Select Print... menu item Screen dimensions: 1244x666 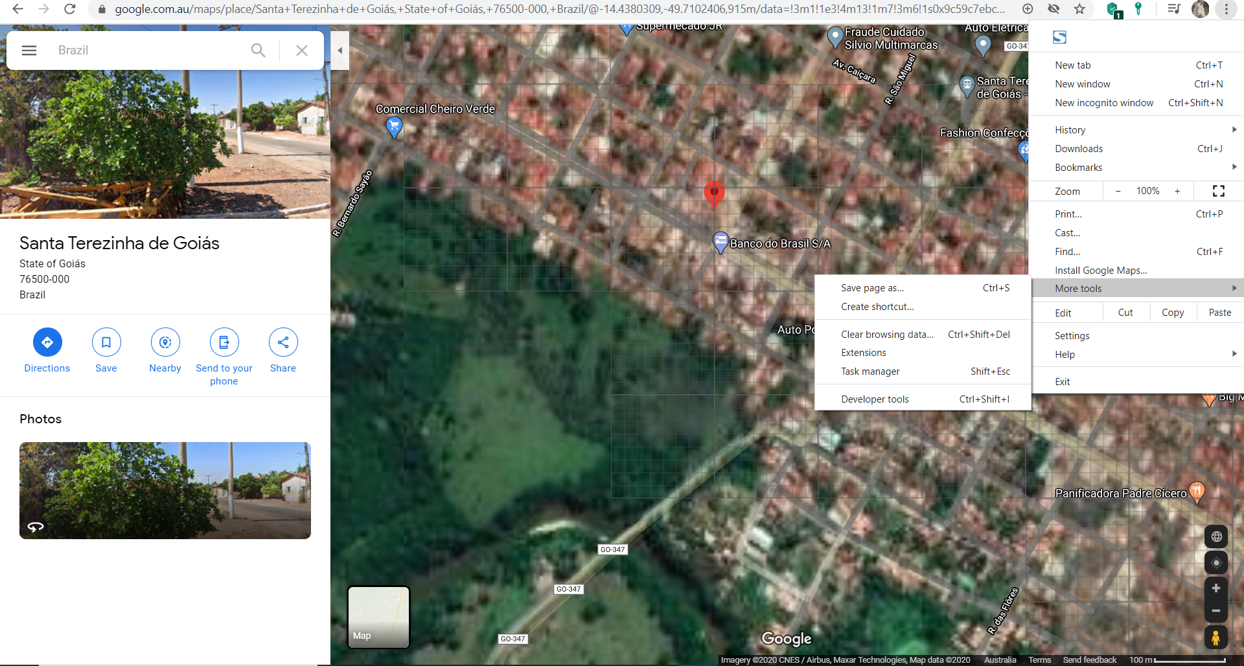1136,214
